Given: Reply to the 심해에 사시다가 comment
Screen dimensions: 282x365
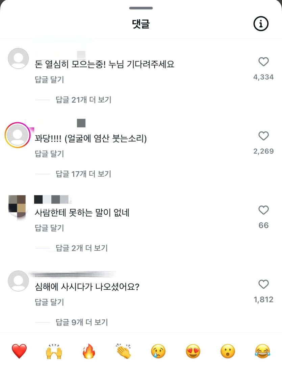Looking at the screenshot, I should pos(49,302).
